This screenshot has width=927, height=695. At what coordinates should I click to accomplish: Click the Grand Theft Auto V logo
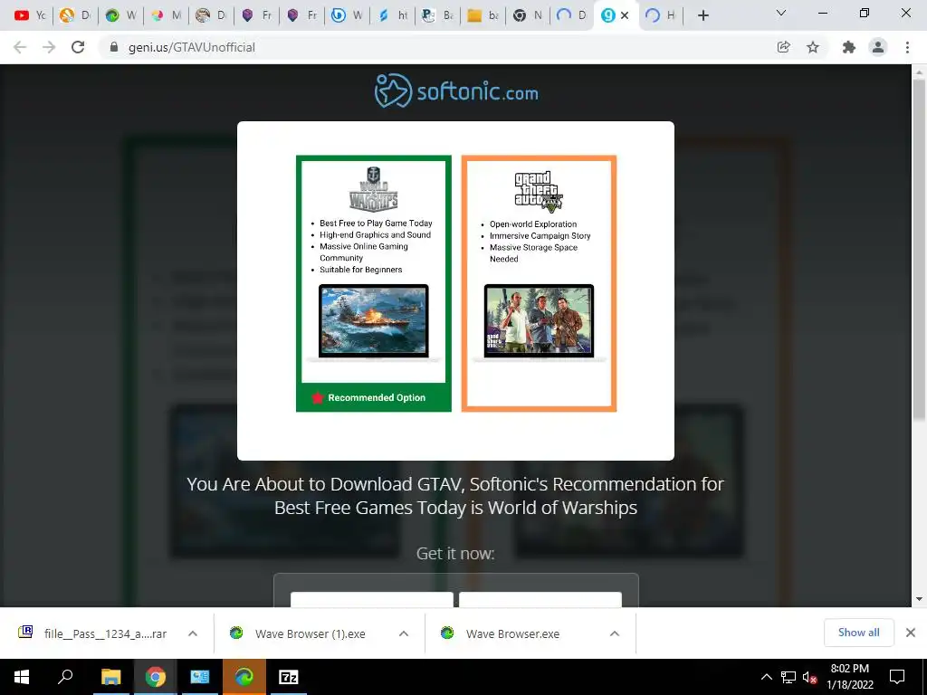(539, 192)
